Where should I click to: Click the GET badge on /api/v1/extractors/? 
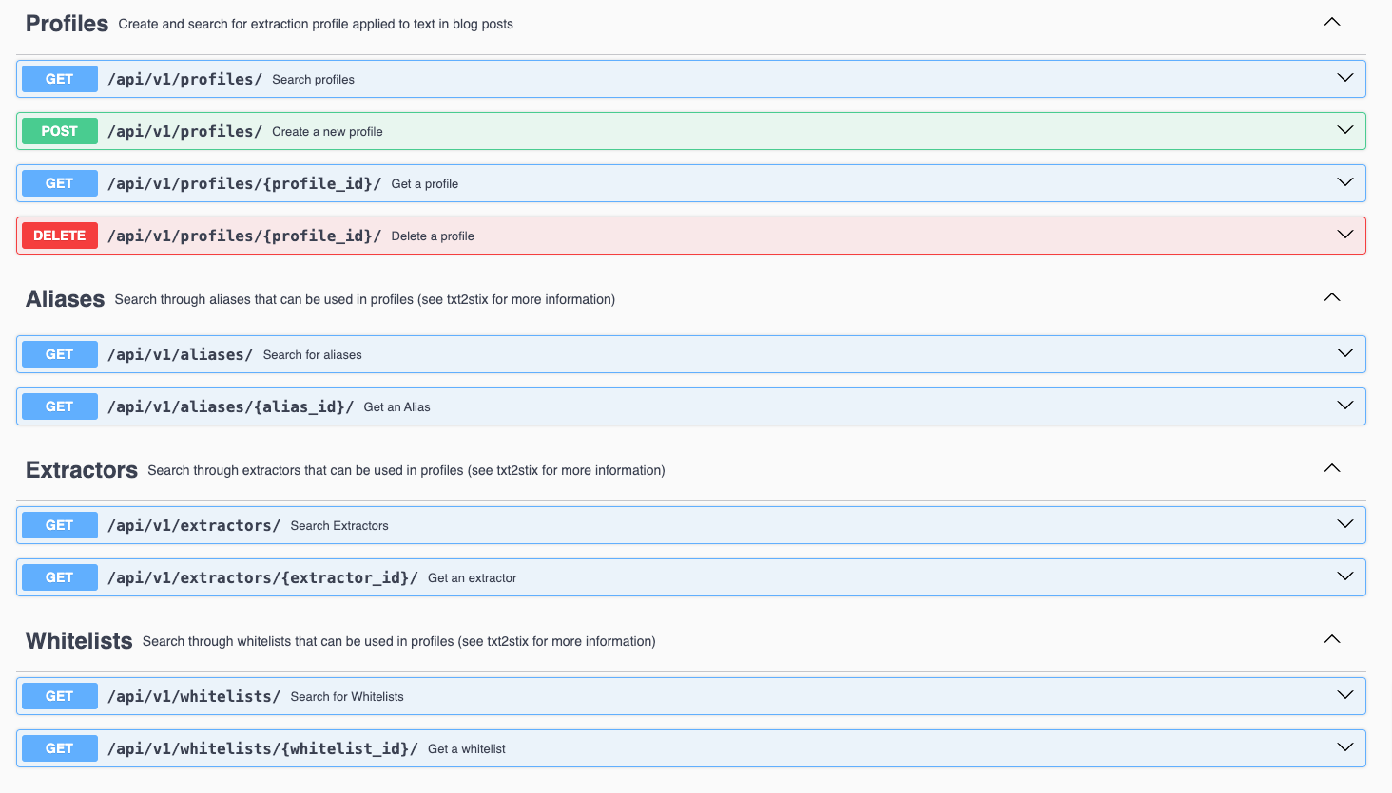[59, 524]
